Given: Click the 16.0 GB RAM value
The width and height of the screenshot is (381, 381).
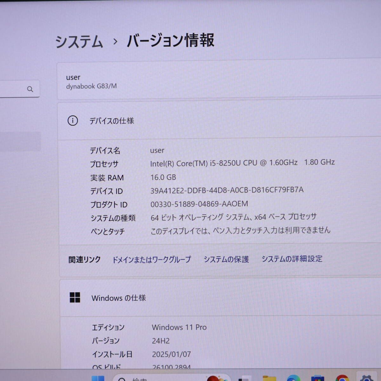Looking at the screenshot, I should pos(163,177).
